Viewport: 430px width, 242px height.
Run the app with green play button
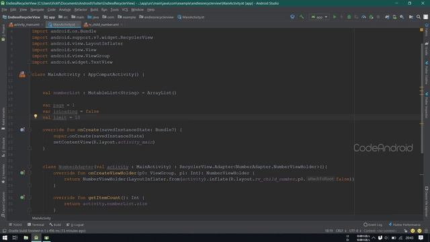pos(335,17)
